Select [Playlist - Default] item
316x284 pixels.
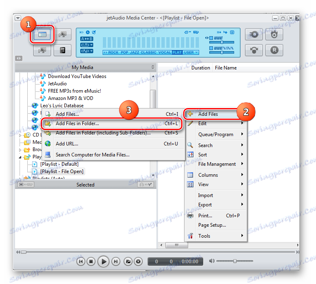pyautogui.click(x=59, y=164)
